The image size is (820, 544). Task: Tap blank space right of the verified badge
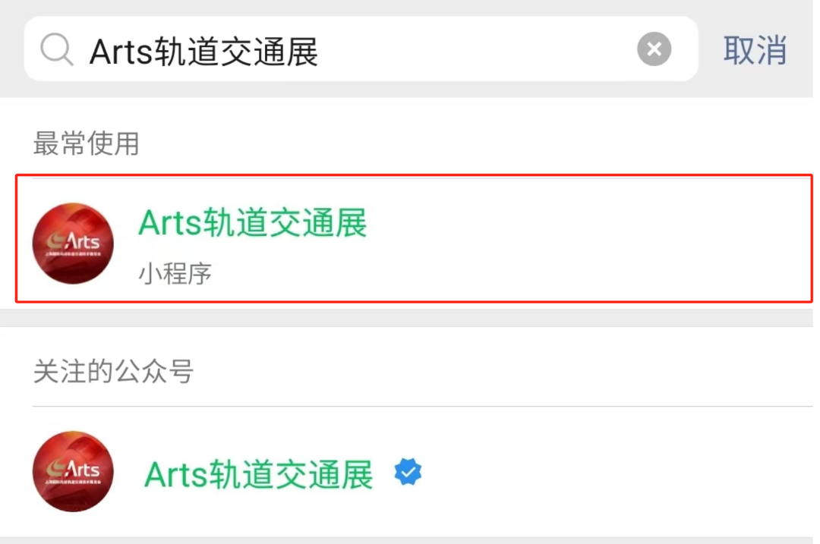[x=617, y=472]
